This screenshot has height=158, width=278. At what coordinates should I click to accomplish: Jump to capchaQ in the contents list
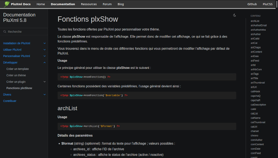click(255, 96)
